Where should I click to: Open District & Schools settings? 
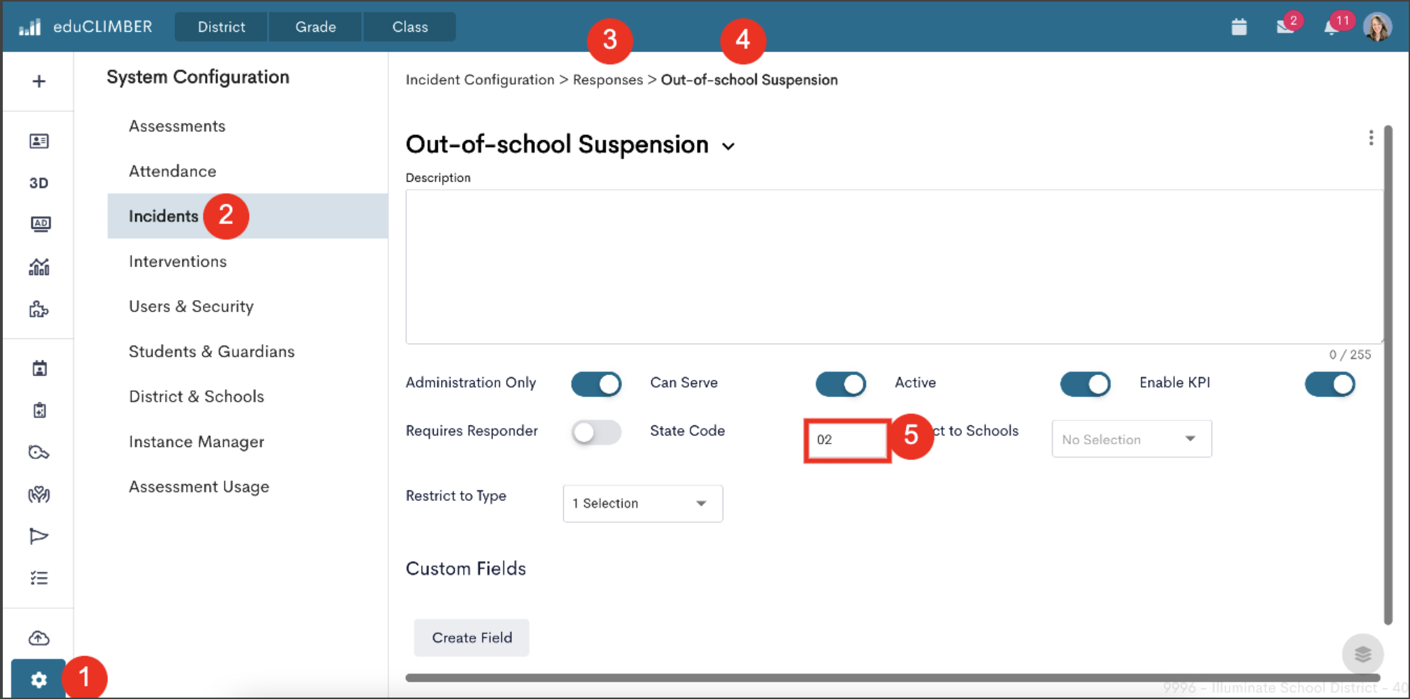click(x=196, y=397)
